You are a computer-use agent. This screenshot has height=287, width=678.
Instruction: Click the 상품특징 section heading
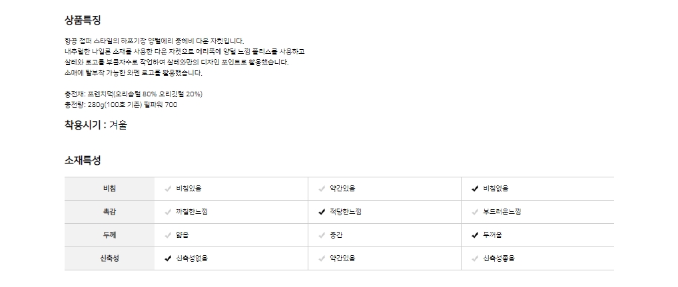pos(83,21)
